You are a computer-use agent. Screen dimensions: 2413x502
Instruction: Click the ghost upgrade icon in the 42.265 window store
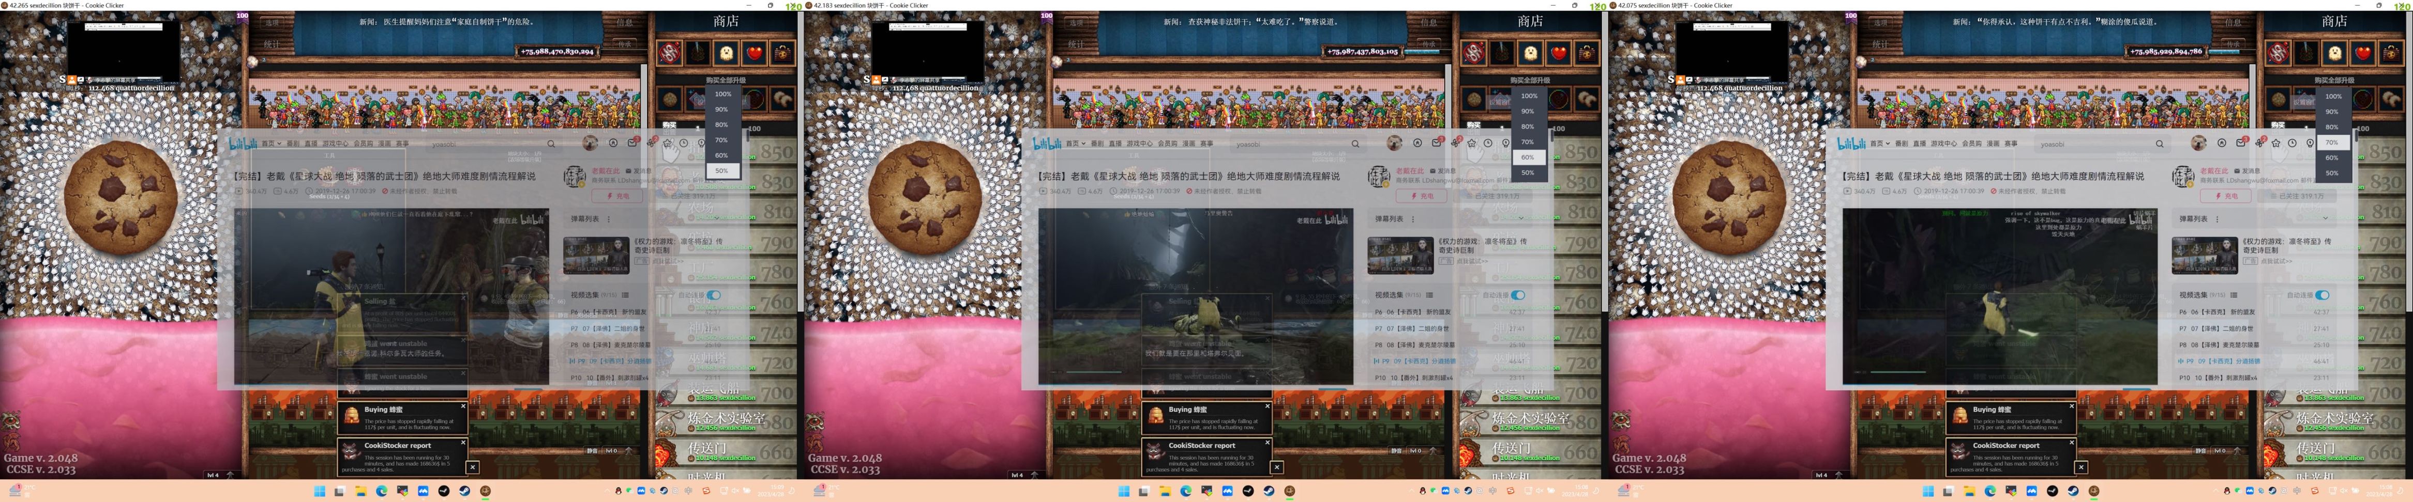(x=726, y=52)
